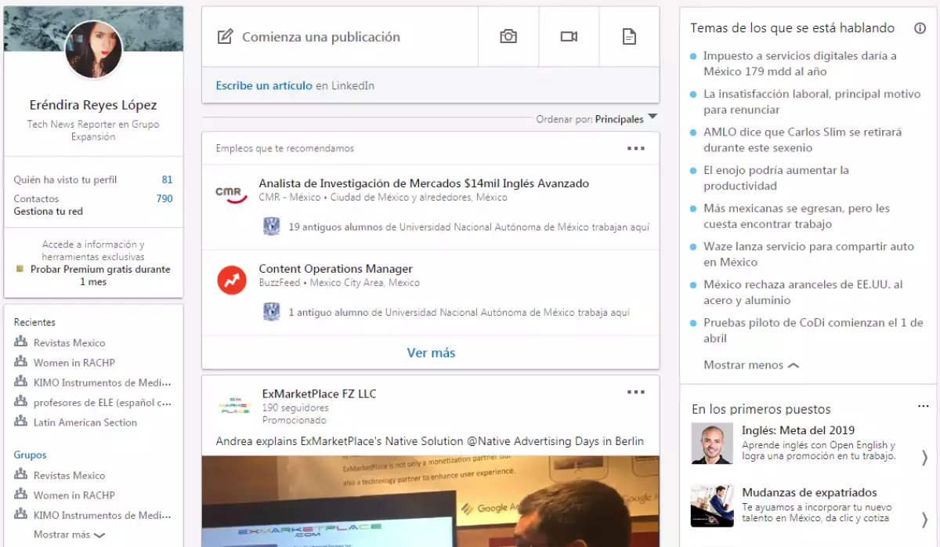
Task: Click Probar Premium gratis link
Action: tap(99, 270)
